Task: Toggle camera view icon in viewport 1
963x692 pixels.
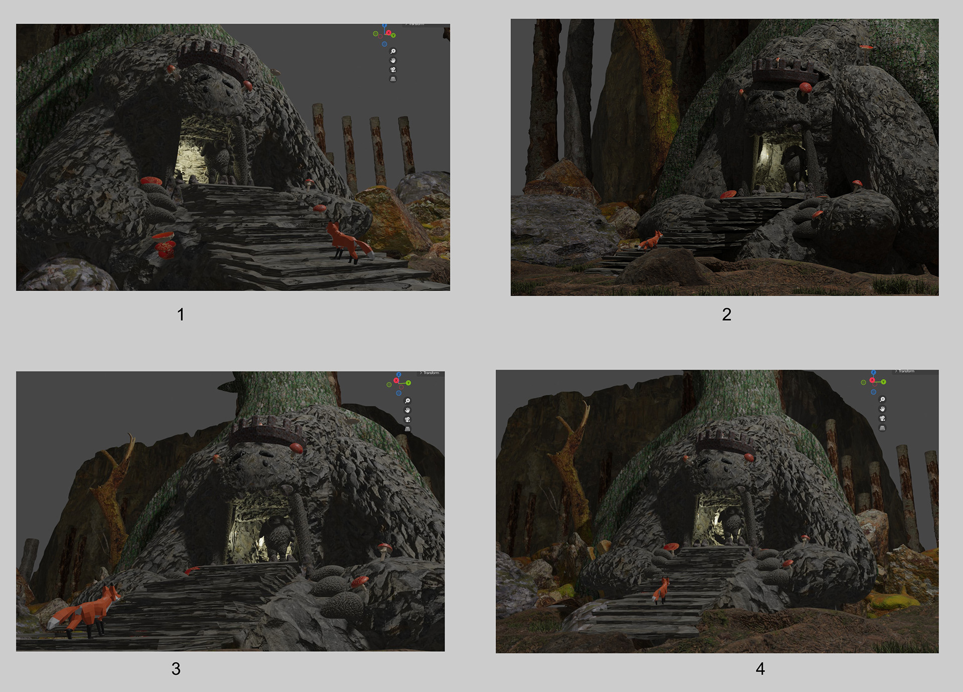Action: click(393, 70)
